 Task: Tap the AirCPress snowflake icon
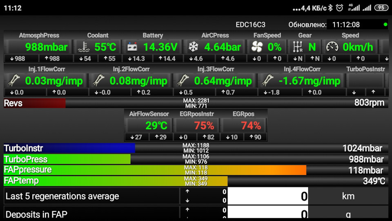(193, 47)
